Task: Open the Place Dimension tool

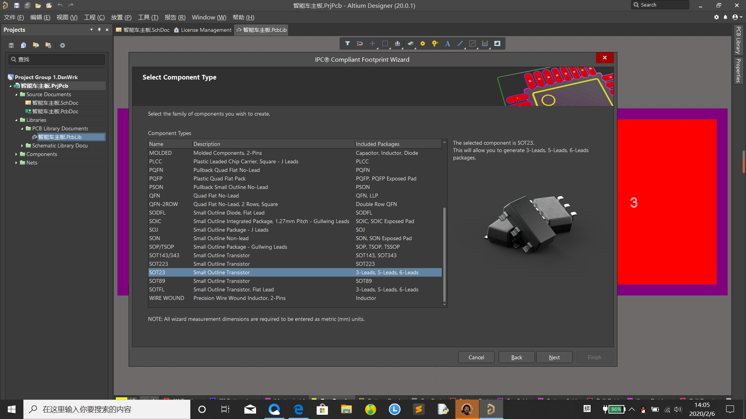Action: [x=485, y=43]
